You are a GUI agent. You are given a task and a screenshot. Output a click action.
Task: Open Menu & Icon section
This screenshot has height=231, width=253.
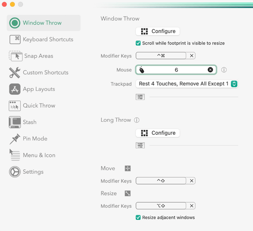pyautogui.click(x=39, y=155)
